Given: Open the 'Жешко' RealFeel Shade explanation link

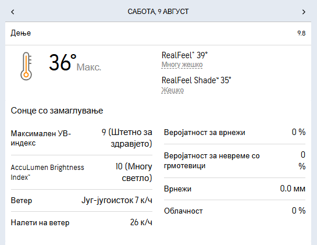Looking at the screenshot, I should tap(172, 90).
